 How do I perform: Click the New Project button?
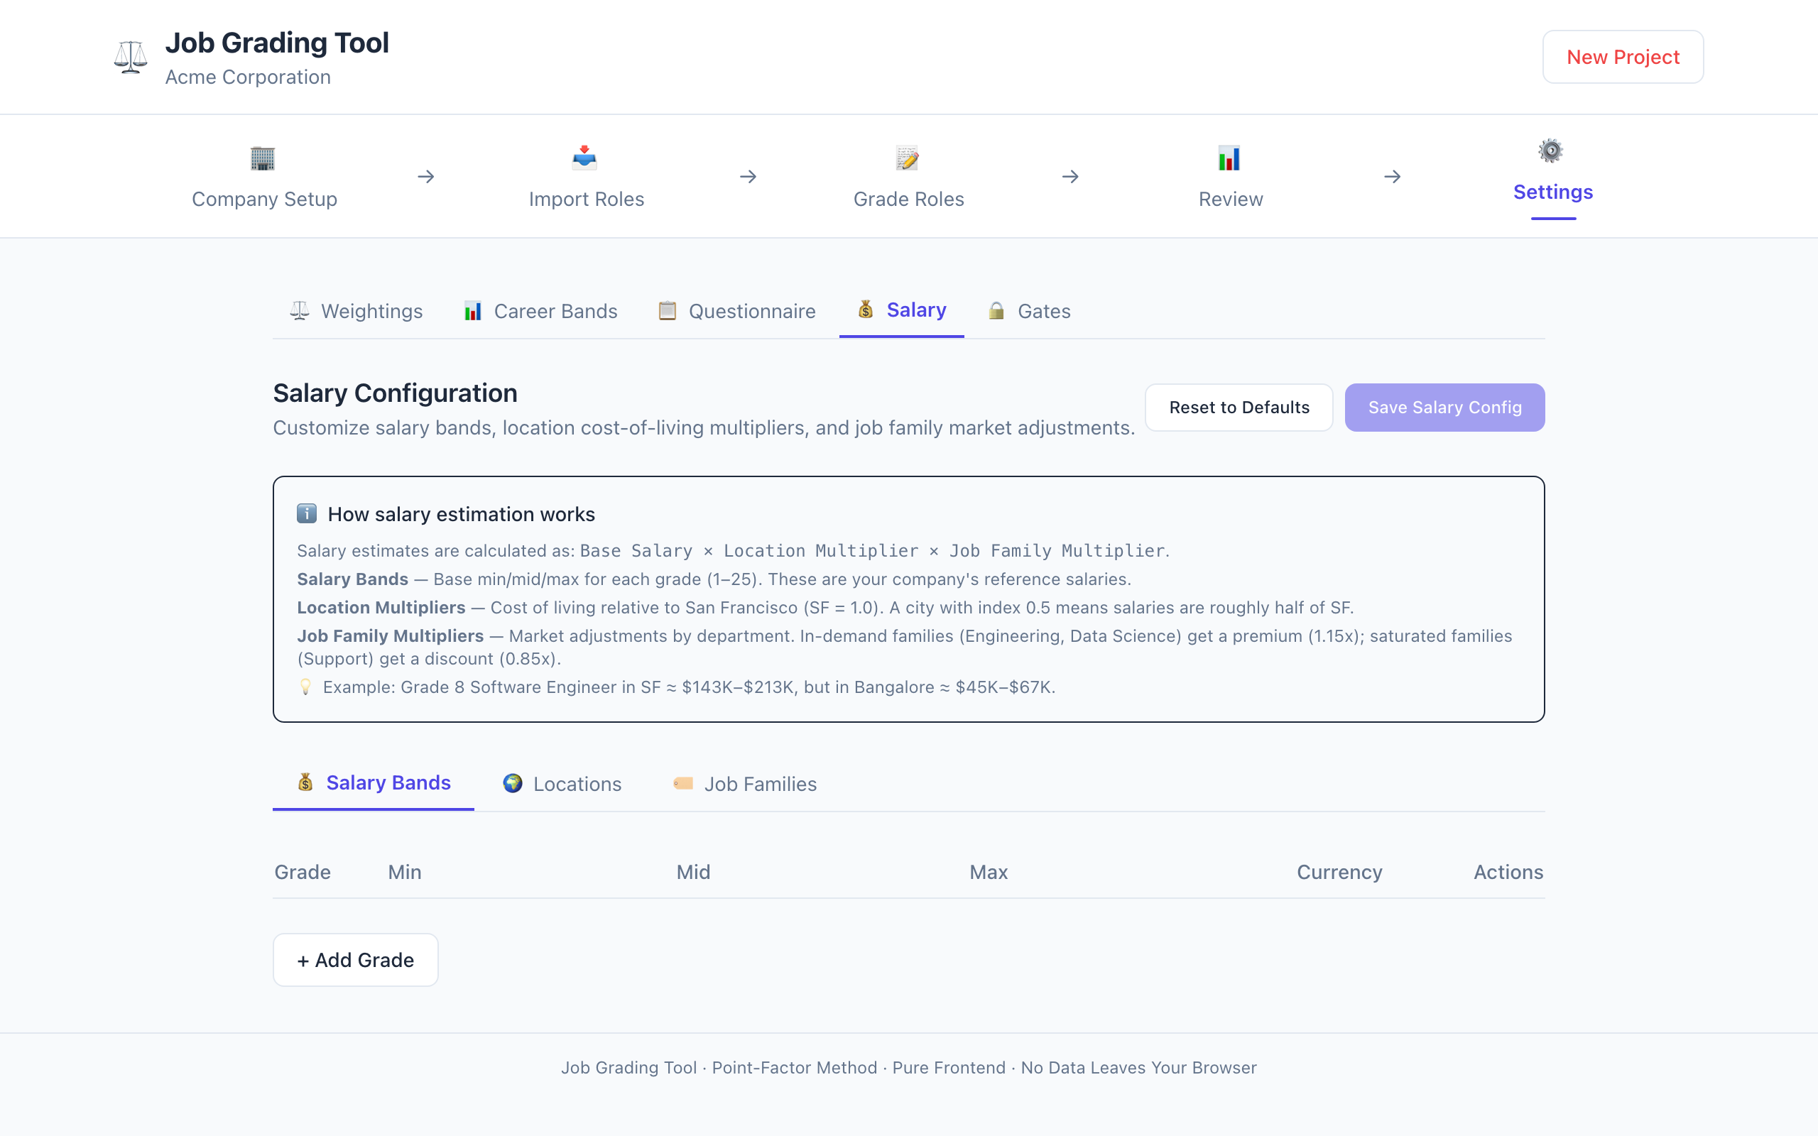click(1623, 57)
